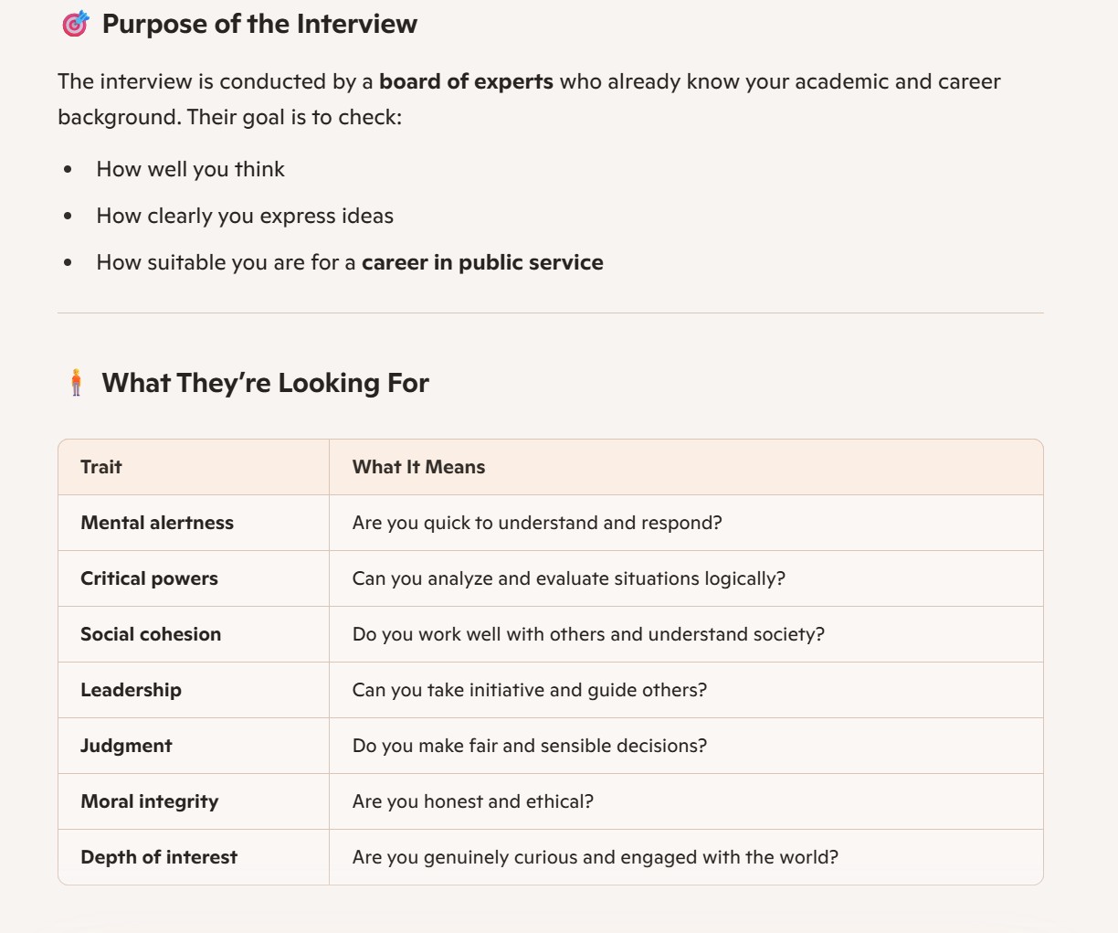Click 'Are you quick to understand and respond?'
Viewport: 1118px width, 933px height.
click(537, 523)
